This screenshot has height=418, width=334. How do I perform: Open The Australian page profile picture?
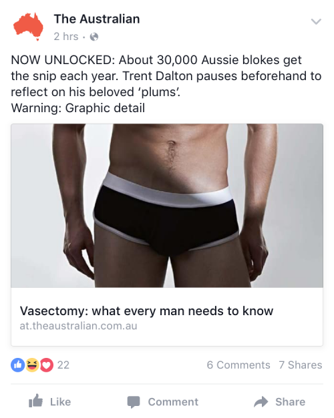click(x=28, y=27)
